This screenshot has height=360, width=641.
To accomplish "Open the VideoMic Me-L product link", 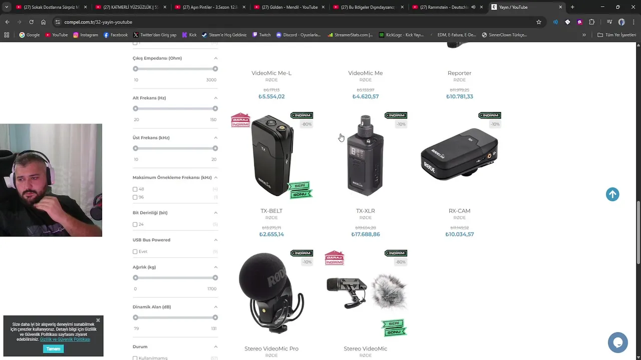I will tap(271, 73).
